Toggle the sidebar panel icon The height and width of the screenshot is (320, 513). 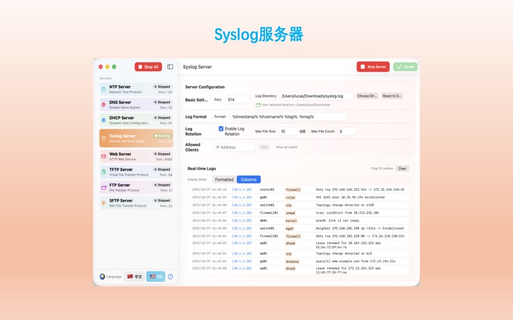tap(170, 67)
